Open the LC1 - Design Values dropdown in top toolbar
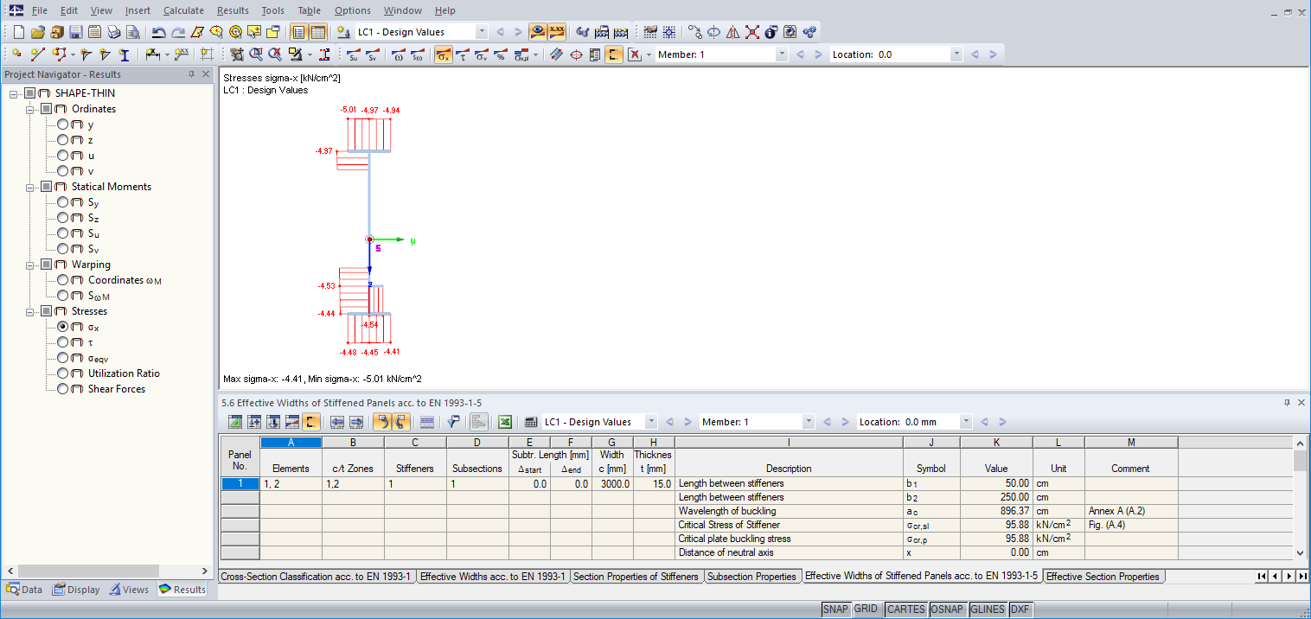 pyautogui.click(x=482, y=32)
